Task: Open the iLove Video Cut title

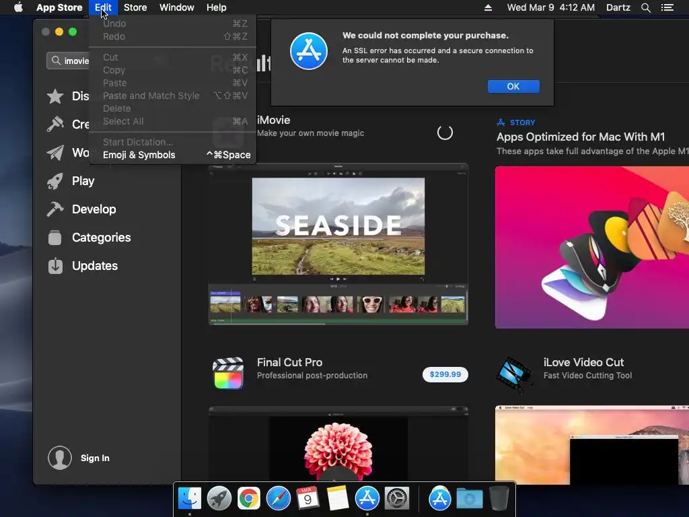Action: pos(583,362)
